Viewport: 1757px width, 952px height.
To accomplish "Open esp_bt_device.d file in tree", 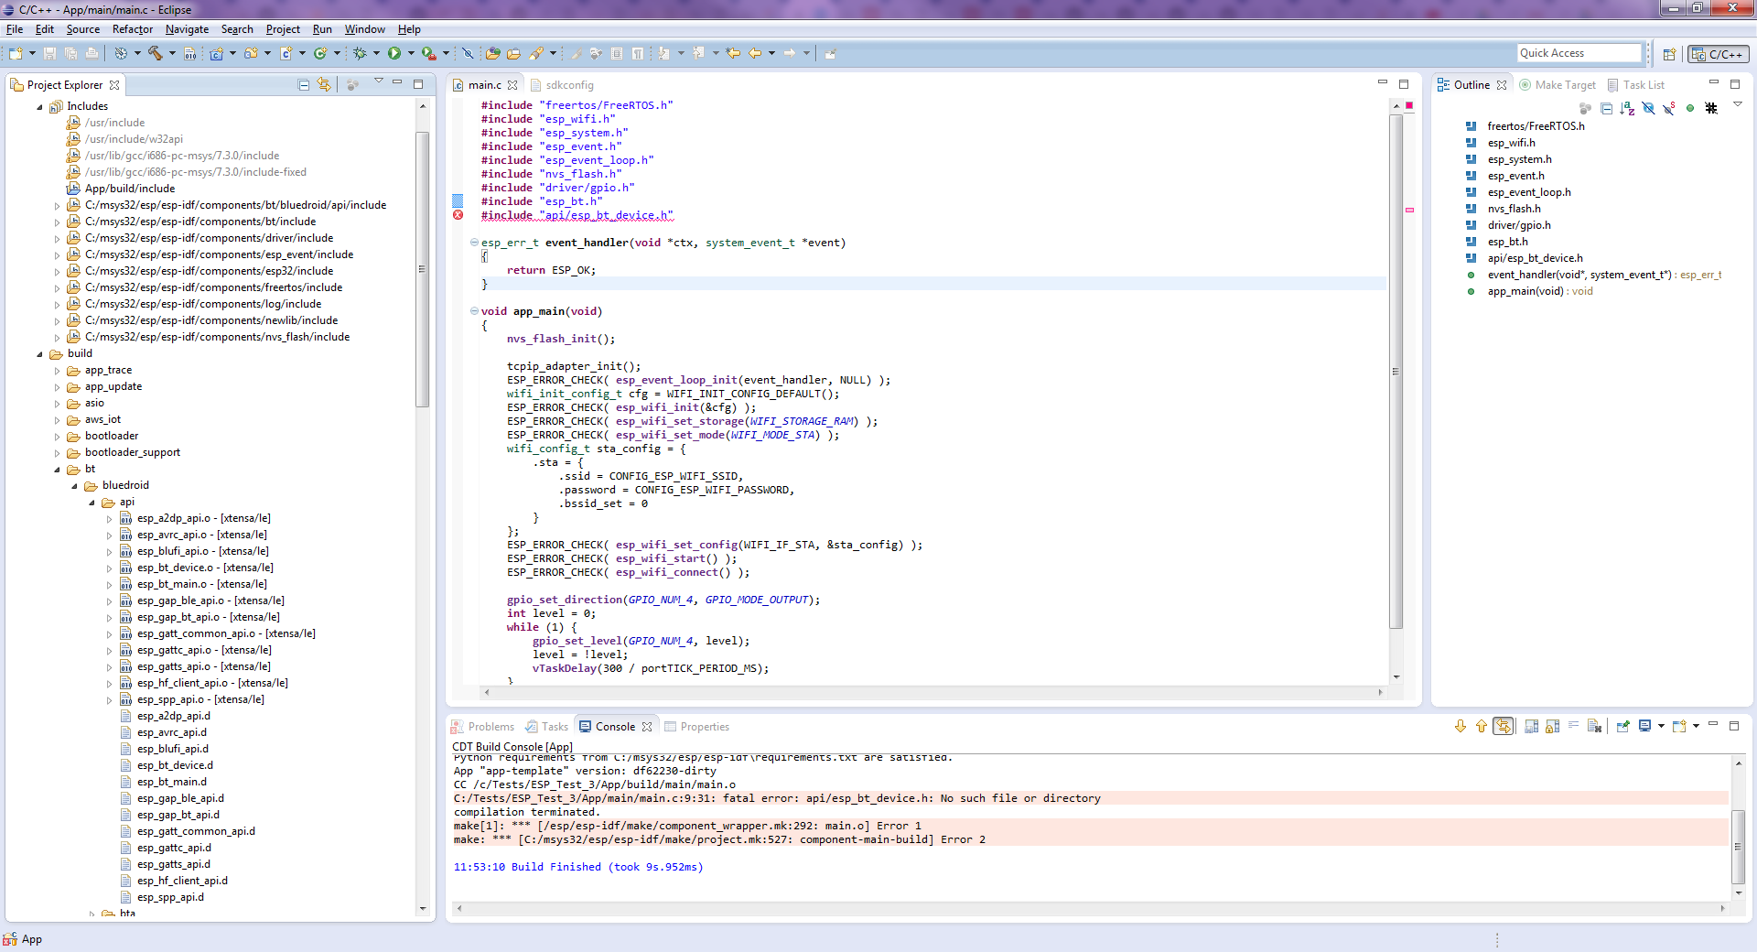I will [175, 766].
